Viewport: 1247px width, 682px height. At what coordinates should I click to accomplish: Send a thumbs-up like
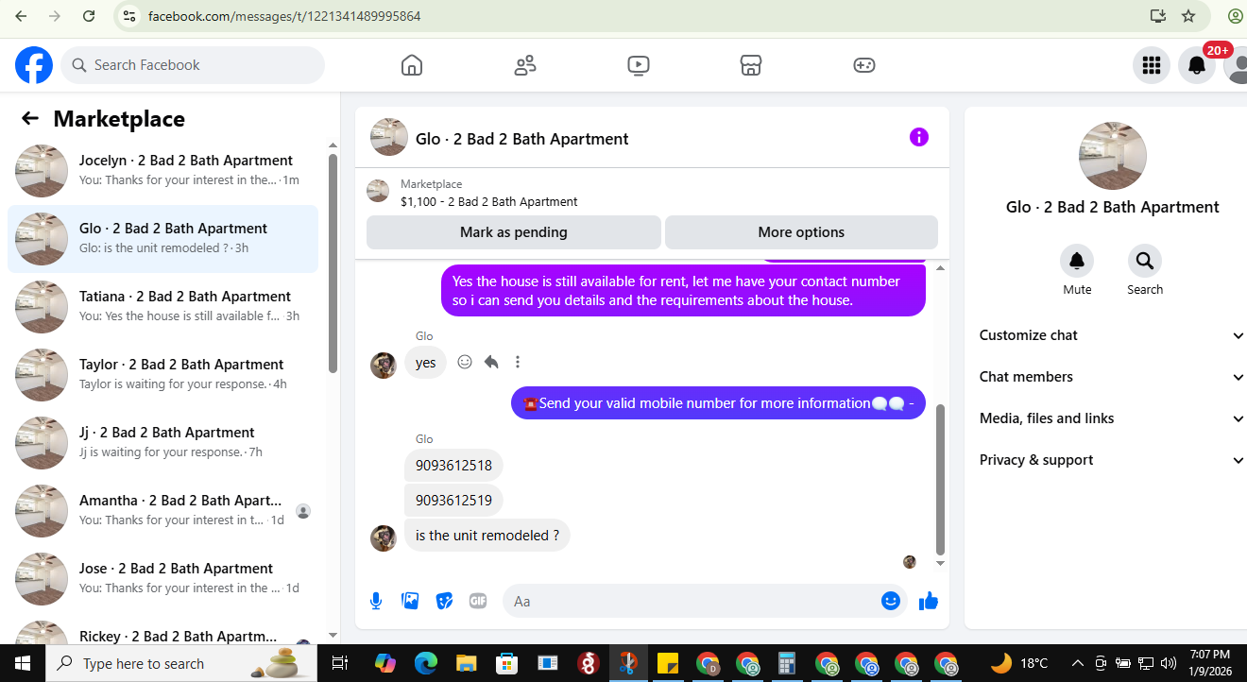(929, 601)
